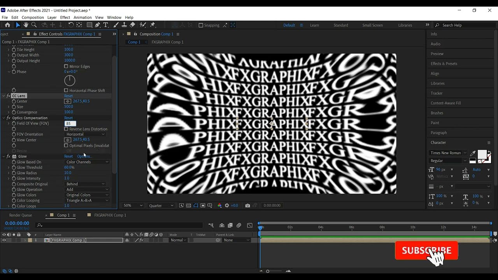Select the Pen tool

click(97, 25)
